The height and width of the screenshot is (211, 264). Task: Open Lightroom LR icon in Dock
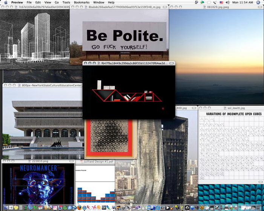(104, 208)
